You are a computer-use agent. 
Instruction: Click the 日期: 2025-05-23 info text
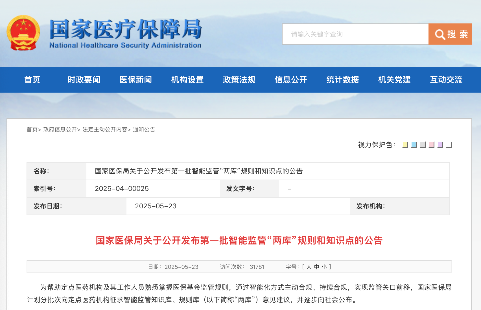click(173, 267)
